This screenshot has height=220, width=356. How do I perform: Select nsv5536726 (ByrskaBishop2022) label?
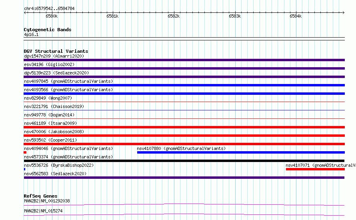pos(59,165)
